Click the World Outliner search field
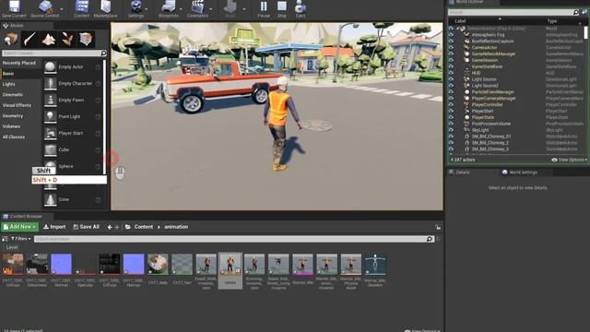The height and width of the screenshot is (332, 590). [513, 12]
